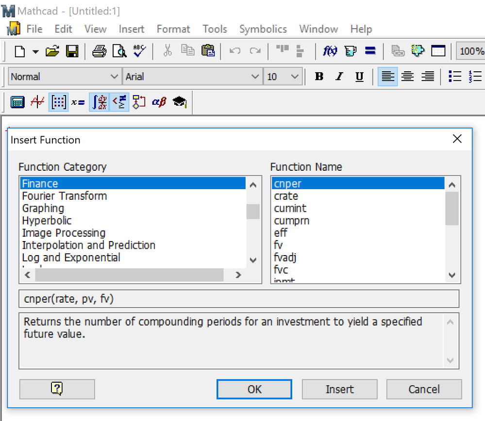
Task: Select Fourier Transform category
Action: 133,196
